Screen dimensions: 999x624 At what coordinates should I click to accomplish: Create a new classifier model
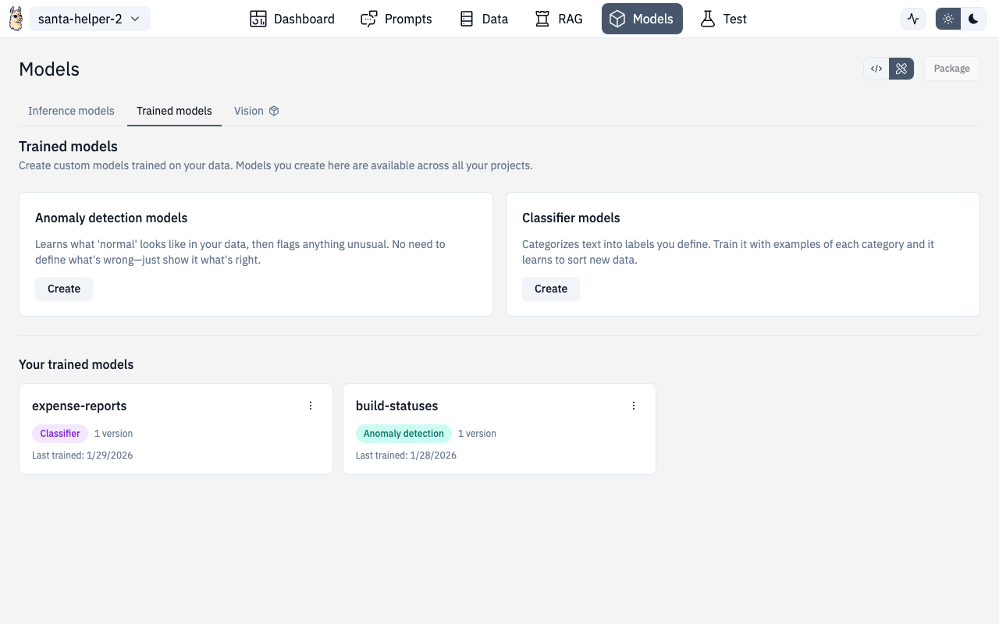pos(551,289)
